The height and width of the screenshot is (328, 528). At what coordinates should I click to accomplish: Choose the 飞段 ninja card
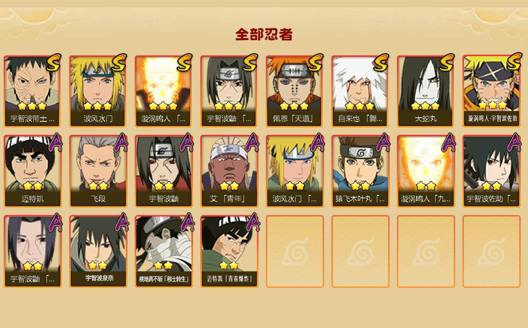[x=98, y=171]
